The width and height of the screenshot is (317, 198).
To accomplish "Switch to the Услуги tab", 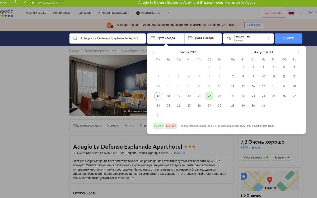I will 129,125.
